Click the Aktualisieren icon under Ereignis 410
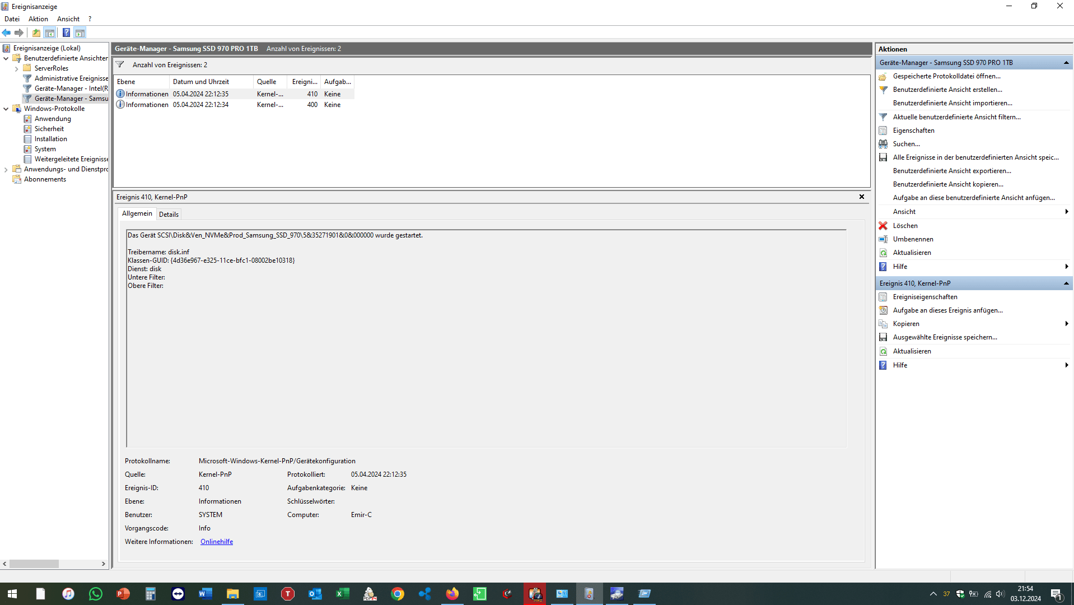The height and width of the screenshot is (605, 1074). click(x=883, y=351)
